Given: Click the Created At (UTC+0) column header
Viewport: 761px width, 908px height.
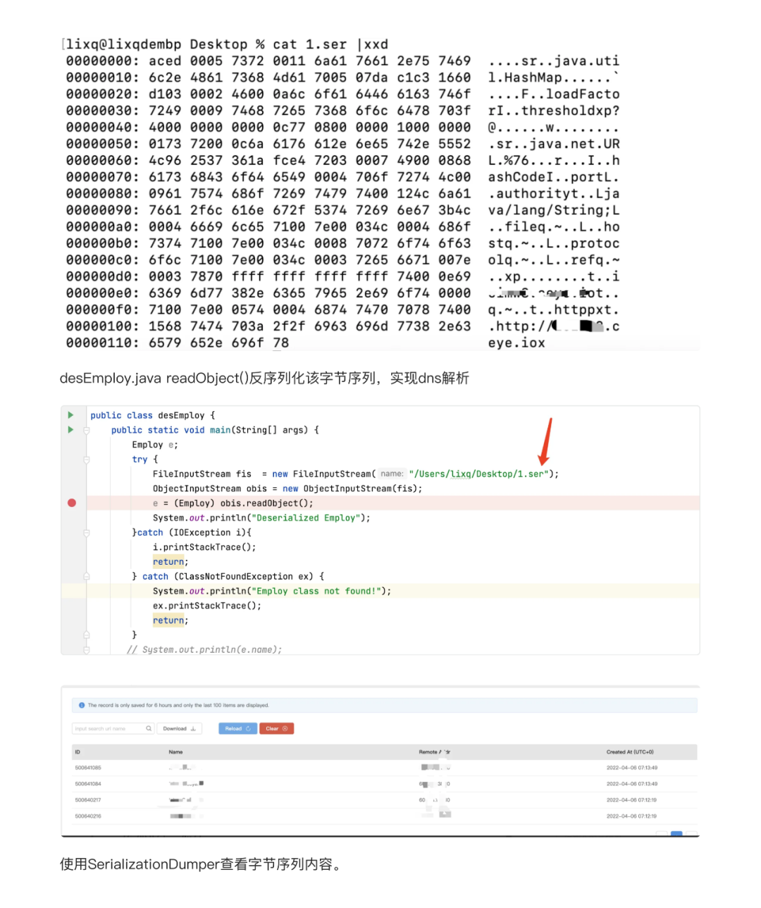Looking at the screenshot, I should [x=629, y=752].
